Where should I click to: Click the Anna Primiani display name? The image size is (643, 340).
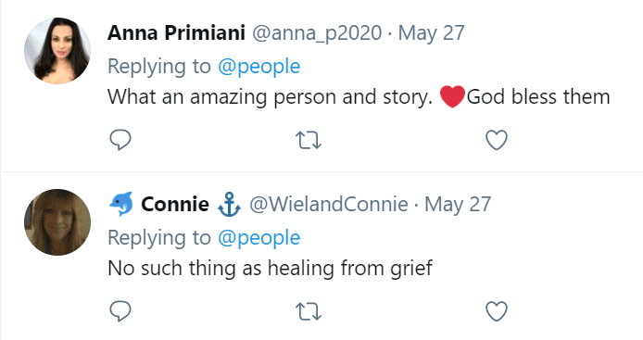tap(176, 32)
